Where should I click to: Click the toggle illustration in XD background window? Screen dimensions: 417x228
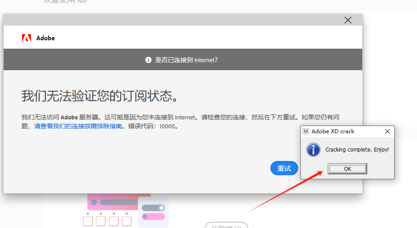[x=153, y=212]
